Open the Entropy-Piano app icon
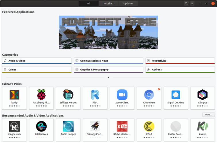Image resolution: width=217 pixels, height=143 pixels. coord(95,126)
